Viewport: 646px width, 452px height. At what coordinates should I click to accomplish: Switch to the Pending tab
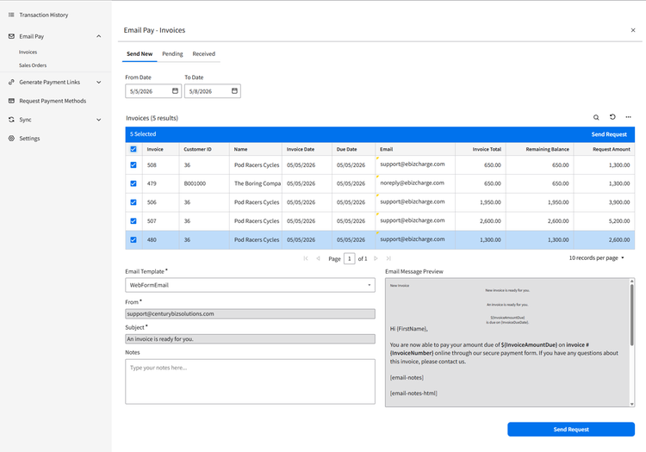172,54
